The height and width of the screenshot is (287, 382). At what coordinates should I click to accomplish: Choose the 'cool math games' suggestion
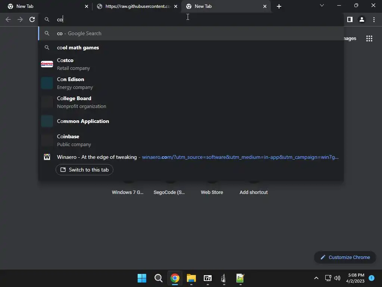pos(191,47)
